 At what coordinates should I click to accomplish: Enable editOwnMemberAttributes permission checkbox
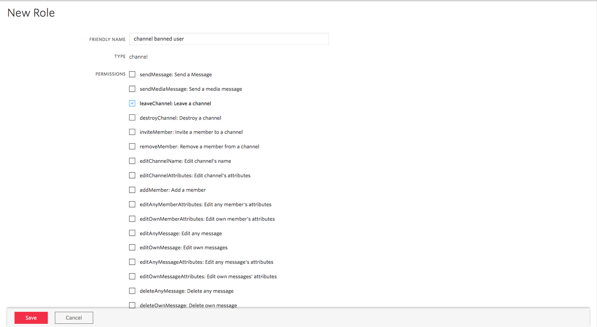pyautogui.click(x=132, y=219)
